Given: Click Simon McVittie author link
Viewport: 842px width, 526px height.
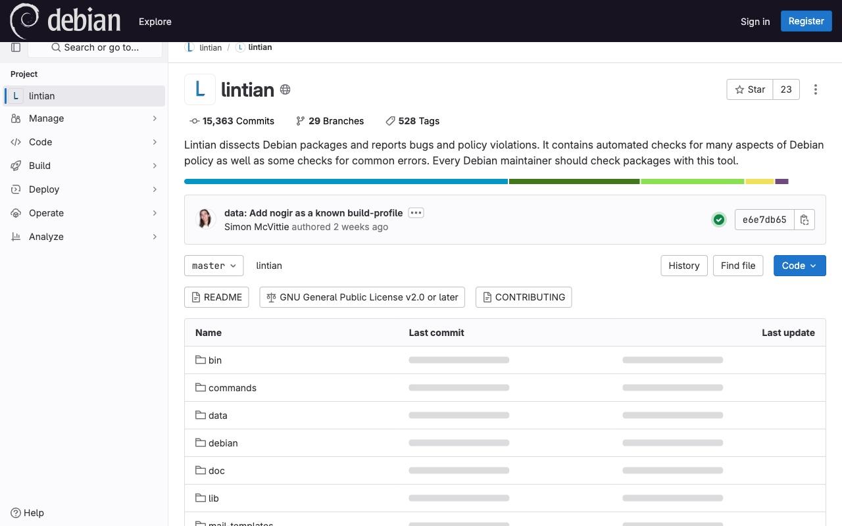Looking at the screenshot, I should 257,227.
